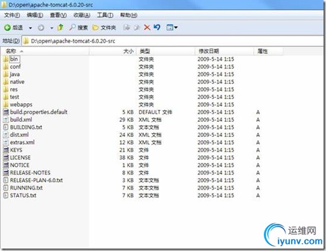Open the 编辑(E) menu
Screen dimensions: 326x251
click(35, 15)
